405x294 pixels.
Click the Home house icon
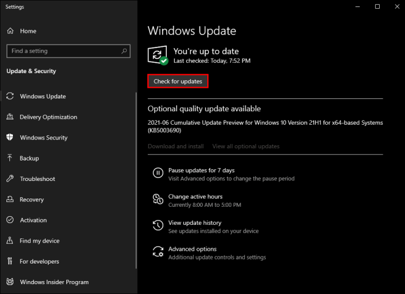(11, 31)
